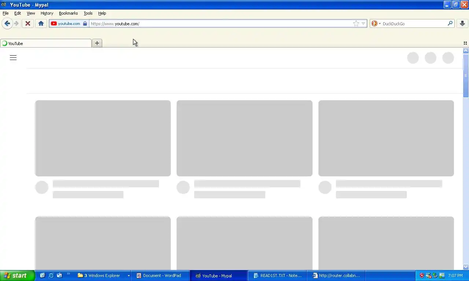This screenshot has width=469, height=281.
Task: Open a new tab with the plus button
Action: pyautogui.click(x=97, y=43)
